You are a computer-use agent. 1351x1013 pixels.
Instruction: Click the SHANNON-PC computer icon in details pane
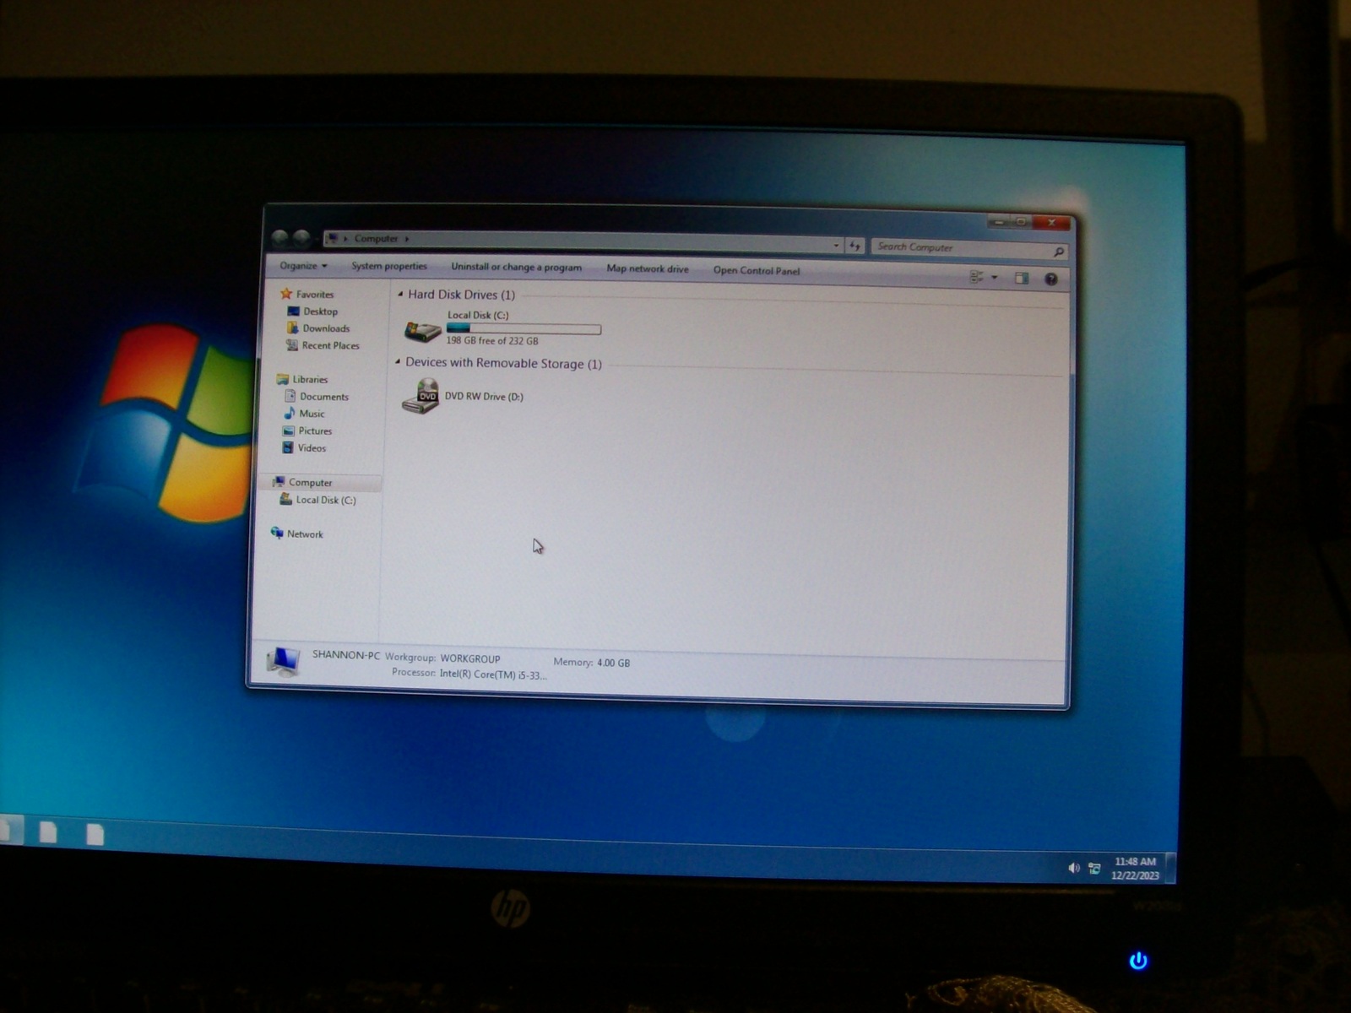(x=283, y=662)
